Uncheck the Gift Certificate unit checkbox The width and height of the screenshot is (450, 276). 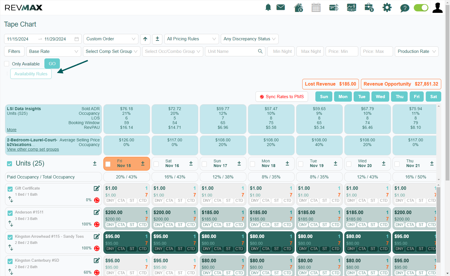point(10,189)
